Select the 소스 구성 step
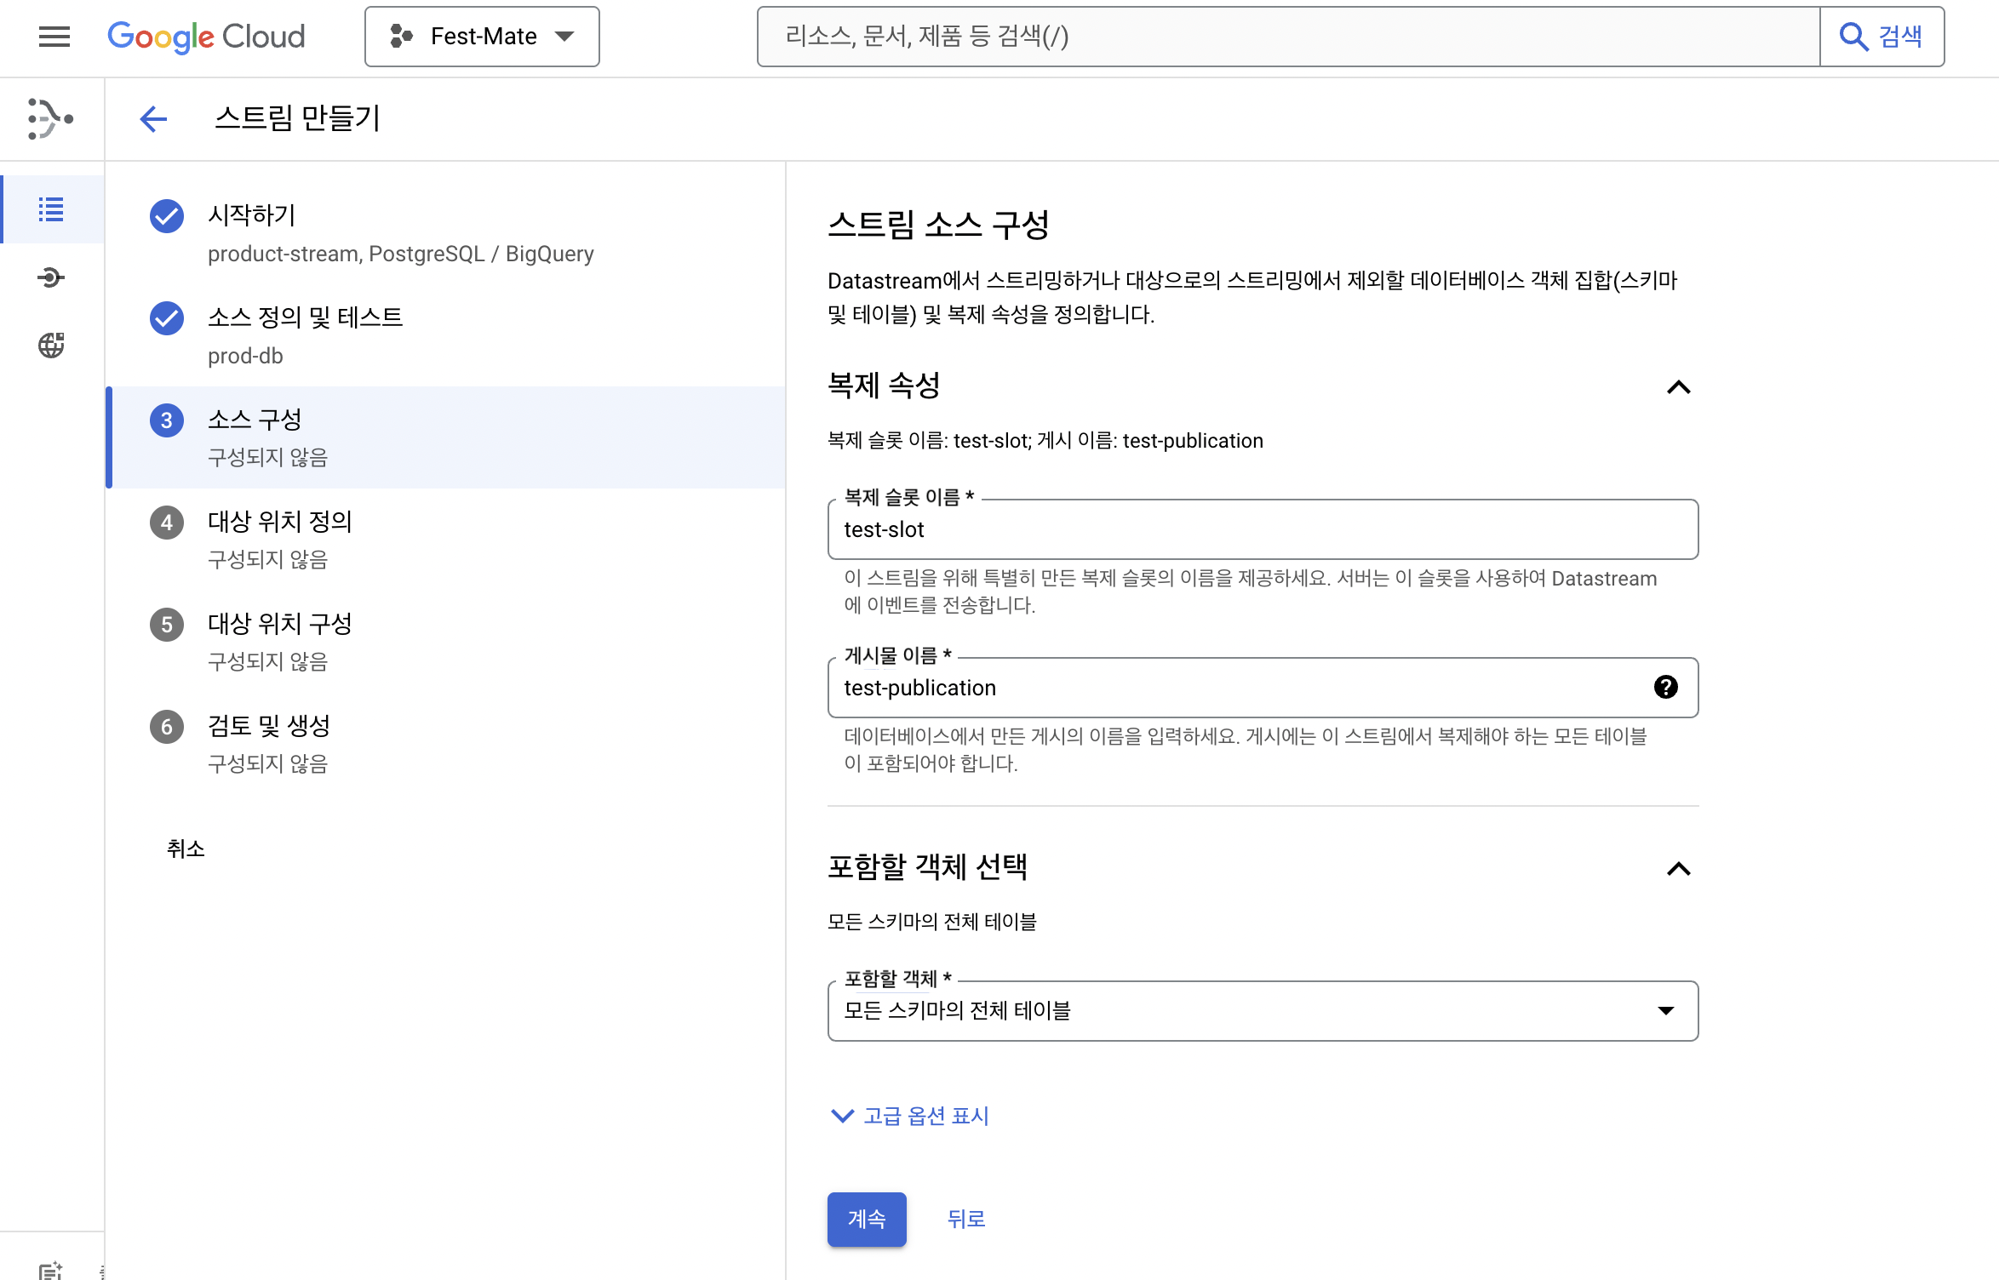This screenshot has width=1999, height=1280. 446,437
